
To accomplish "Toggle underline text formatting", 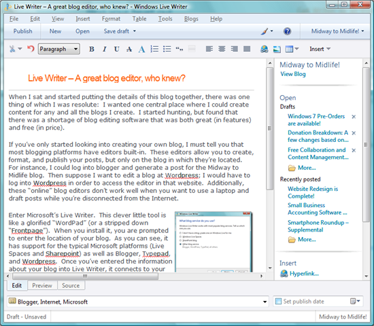I will tap(117, 50).
